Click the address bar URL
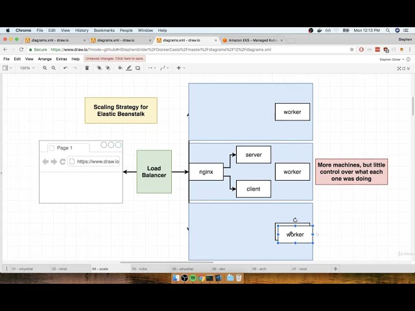The image size is (415, 311). [x=161, y=49]
